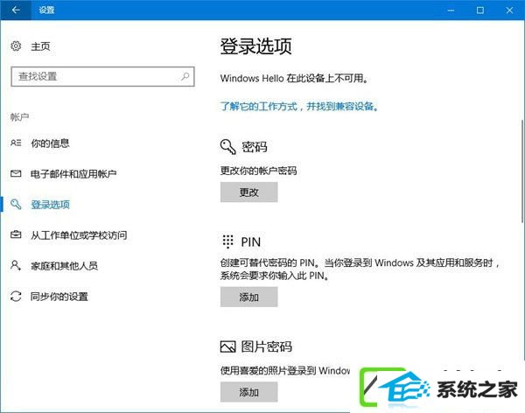Viewport: 525px width, 413px height.
Task: Click the sync arrows icon
Action: coord(16,296)
